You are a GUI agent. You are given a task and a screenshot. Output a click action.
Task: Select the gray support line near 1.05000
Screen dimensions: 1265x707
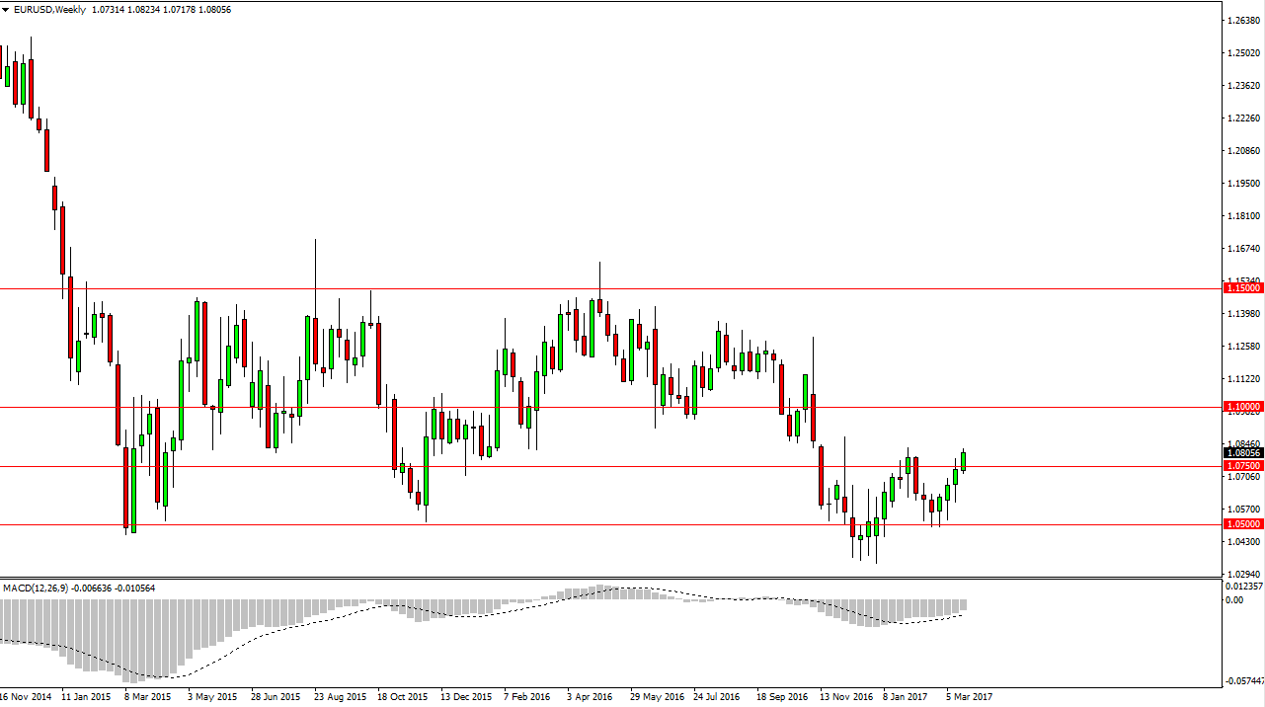click(x=593, y=524)
